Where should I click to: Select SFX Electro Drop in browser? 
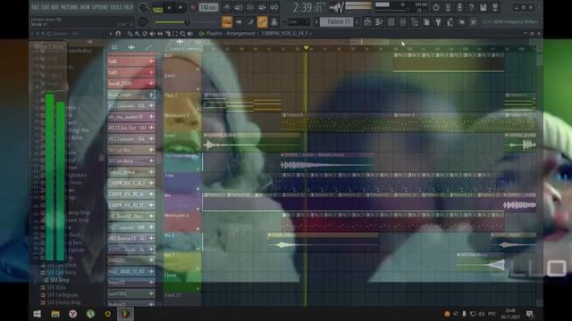pyautogui.click(x=63, y=302)
